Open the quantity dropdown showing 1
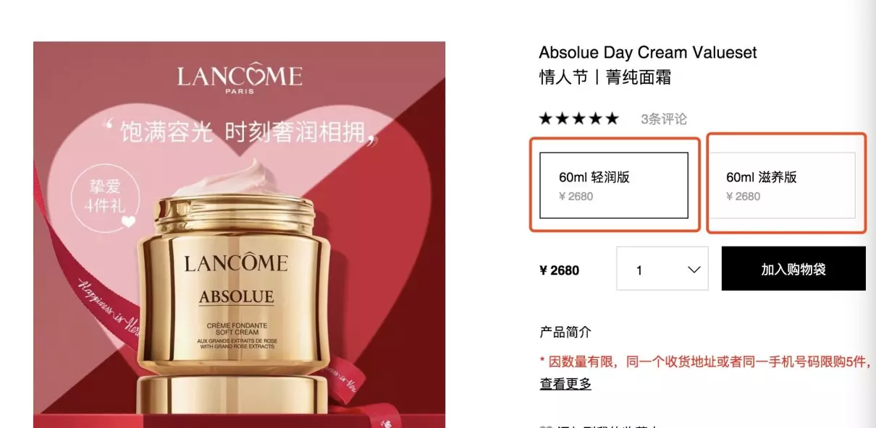Viewport: 876px width, 428px height. pos(662,269)
